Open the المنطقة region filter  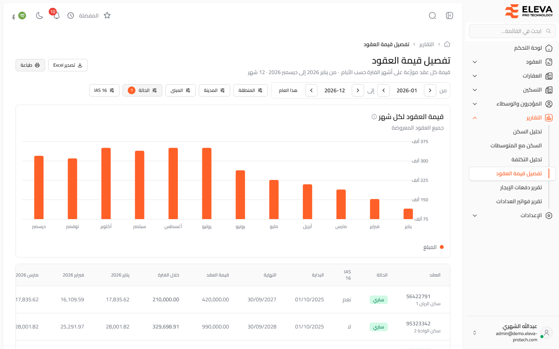click(x=250, y=90)
